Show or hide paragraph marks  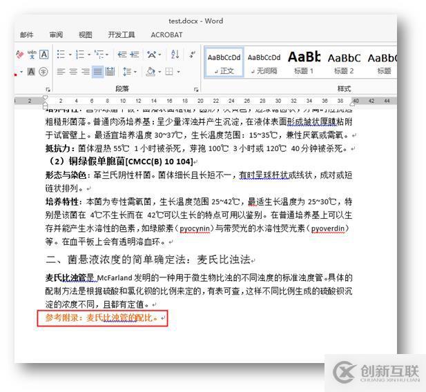point(193,55)
